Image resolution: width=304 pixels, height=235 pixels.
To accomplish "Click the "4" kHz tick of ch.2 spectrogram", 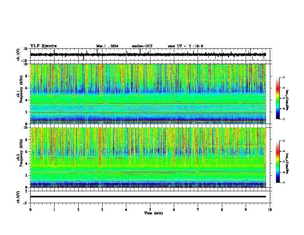I will pos(26,164).
